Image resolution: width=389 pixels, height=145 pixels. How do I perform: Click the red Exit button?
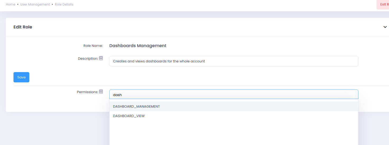383,4
